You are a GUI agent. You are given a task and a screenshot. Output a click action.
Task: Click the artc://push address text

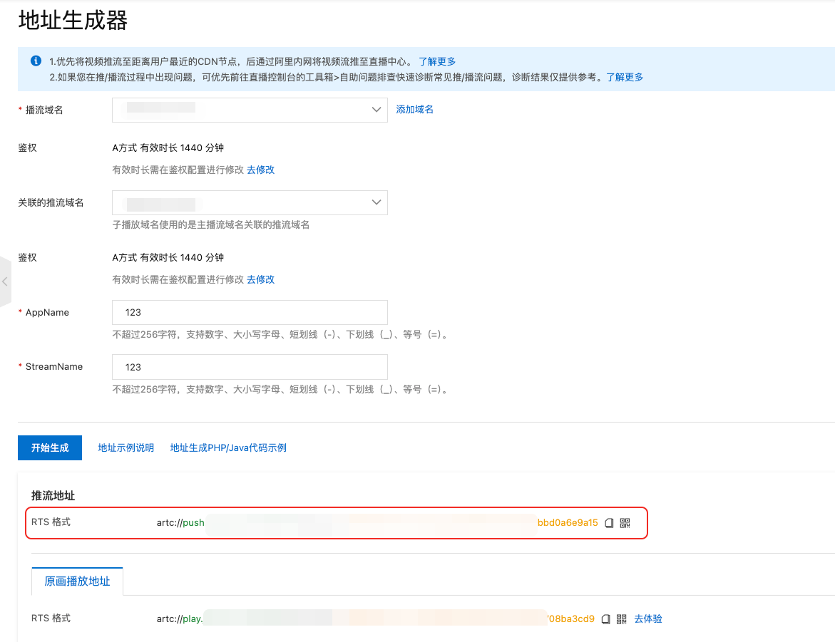point(180,523)
